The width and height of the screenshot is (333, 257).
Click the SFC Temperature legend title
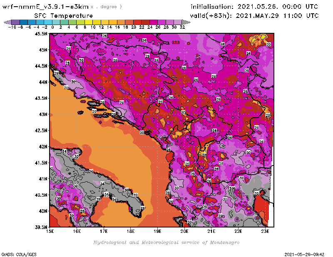point(61,15)
